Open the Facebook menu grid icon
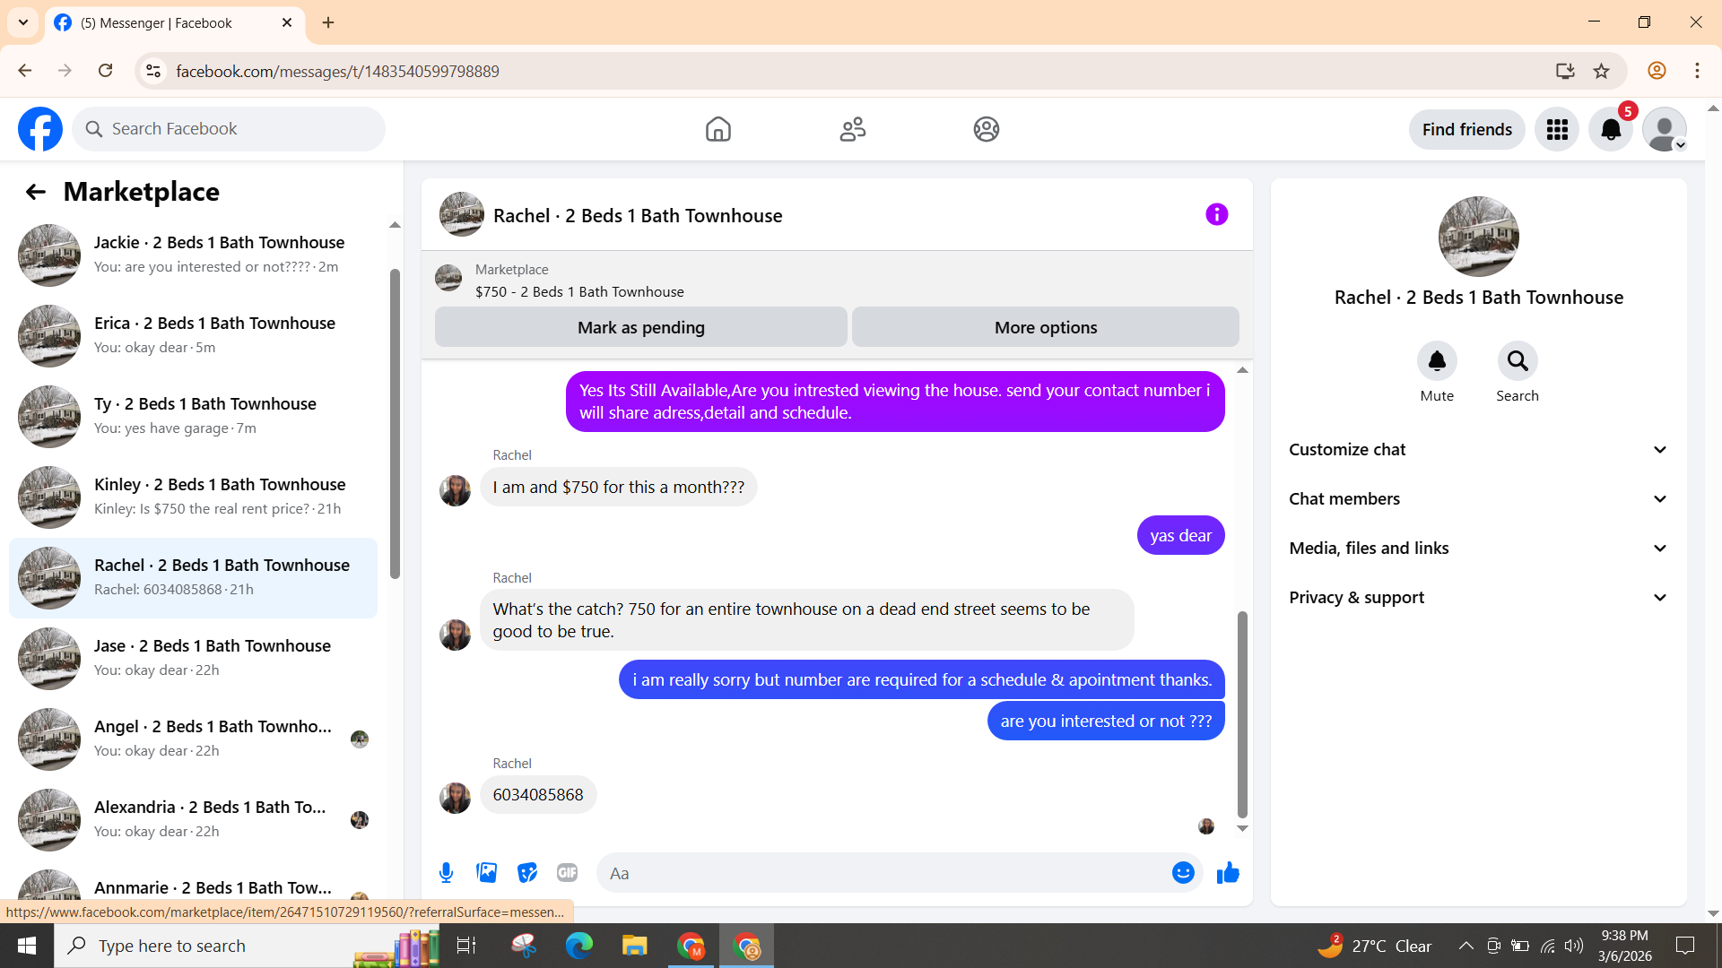This screenshot has width=1722, height=968. [x=1557, y=130]
